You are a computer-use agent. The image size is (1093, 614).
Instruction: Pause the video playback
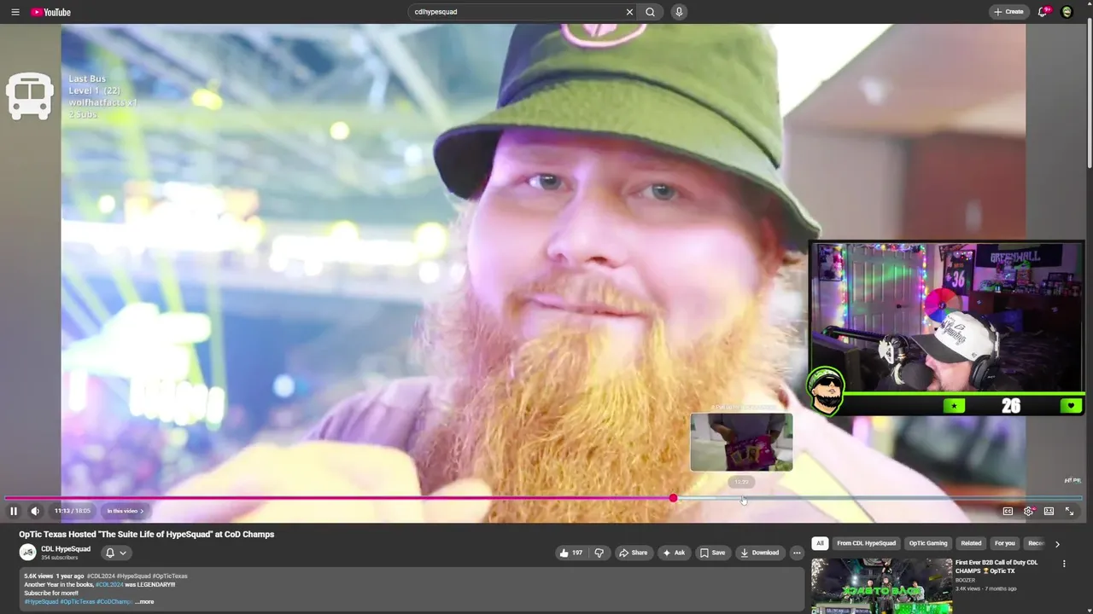coord(14,511)
